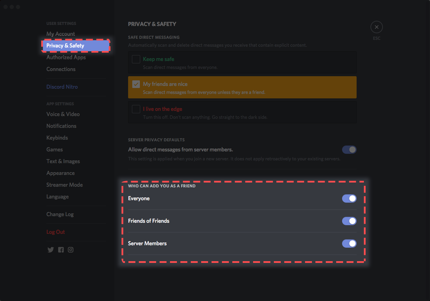
Task: Open Streamer Mode settings
Action: [64, 185]
